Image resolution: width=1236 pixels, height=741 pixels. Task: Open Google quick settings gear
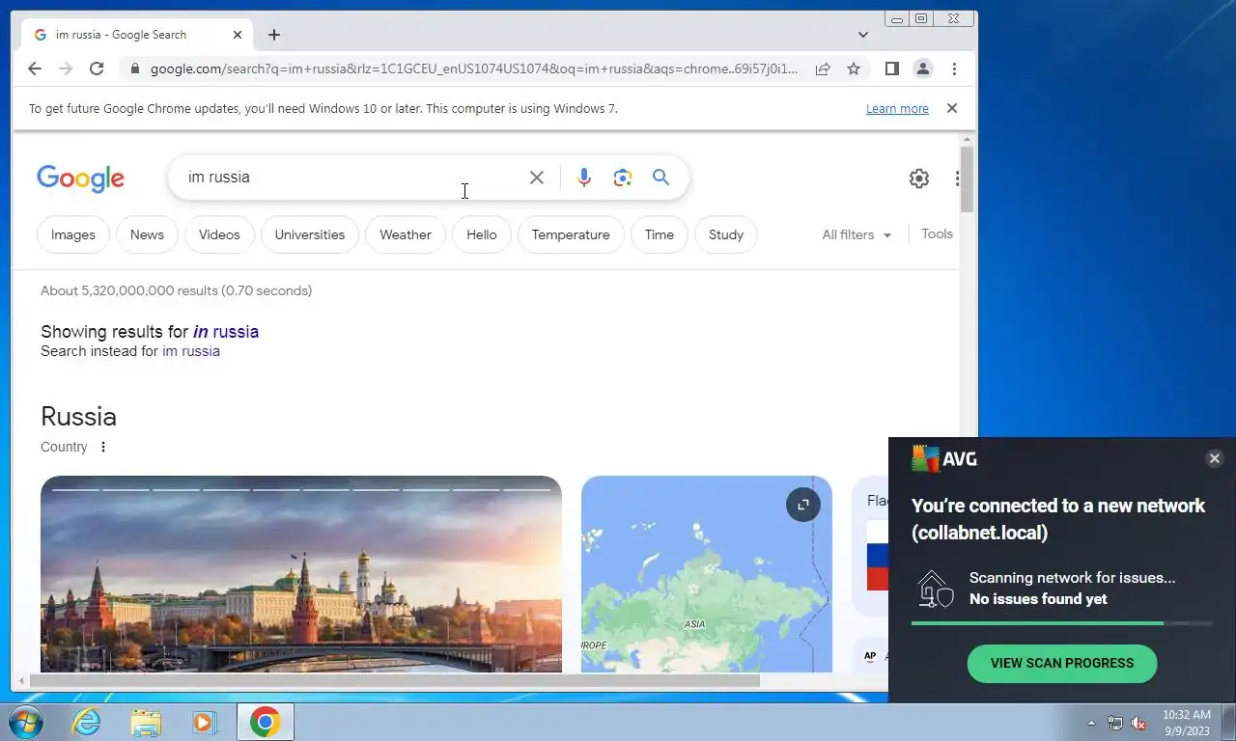pyautogui.click(x=919, y=178)
